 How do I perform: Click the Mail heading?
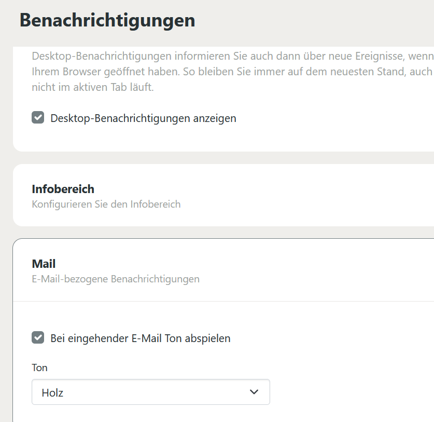pyautogui.click(x=44, y=264)
